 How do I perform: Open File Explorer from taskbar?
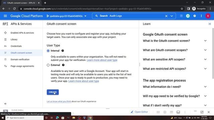(74, 118)
